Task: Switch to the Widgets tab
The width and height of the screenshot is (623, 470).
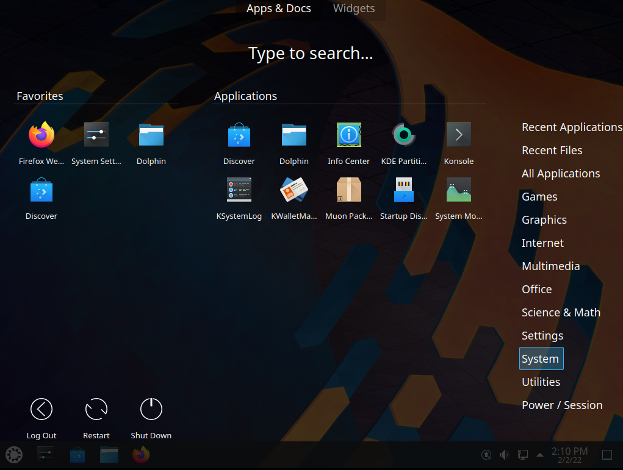Action: click(x=354, y=9)
